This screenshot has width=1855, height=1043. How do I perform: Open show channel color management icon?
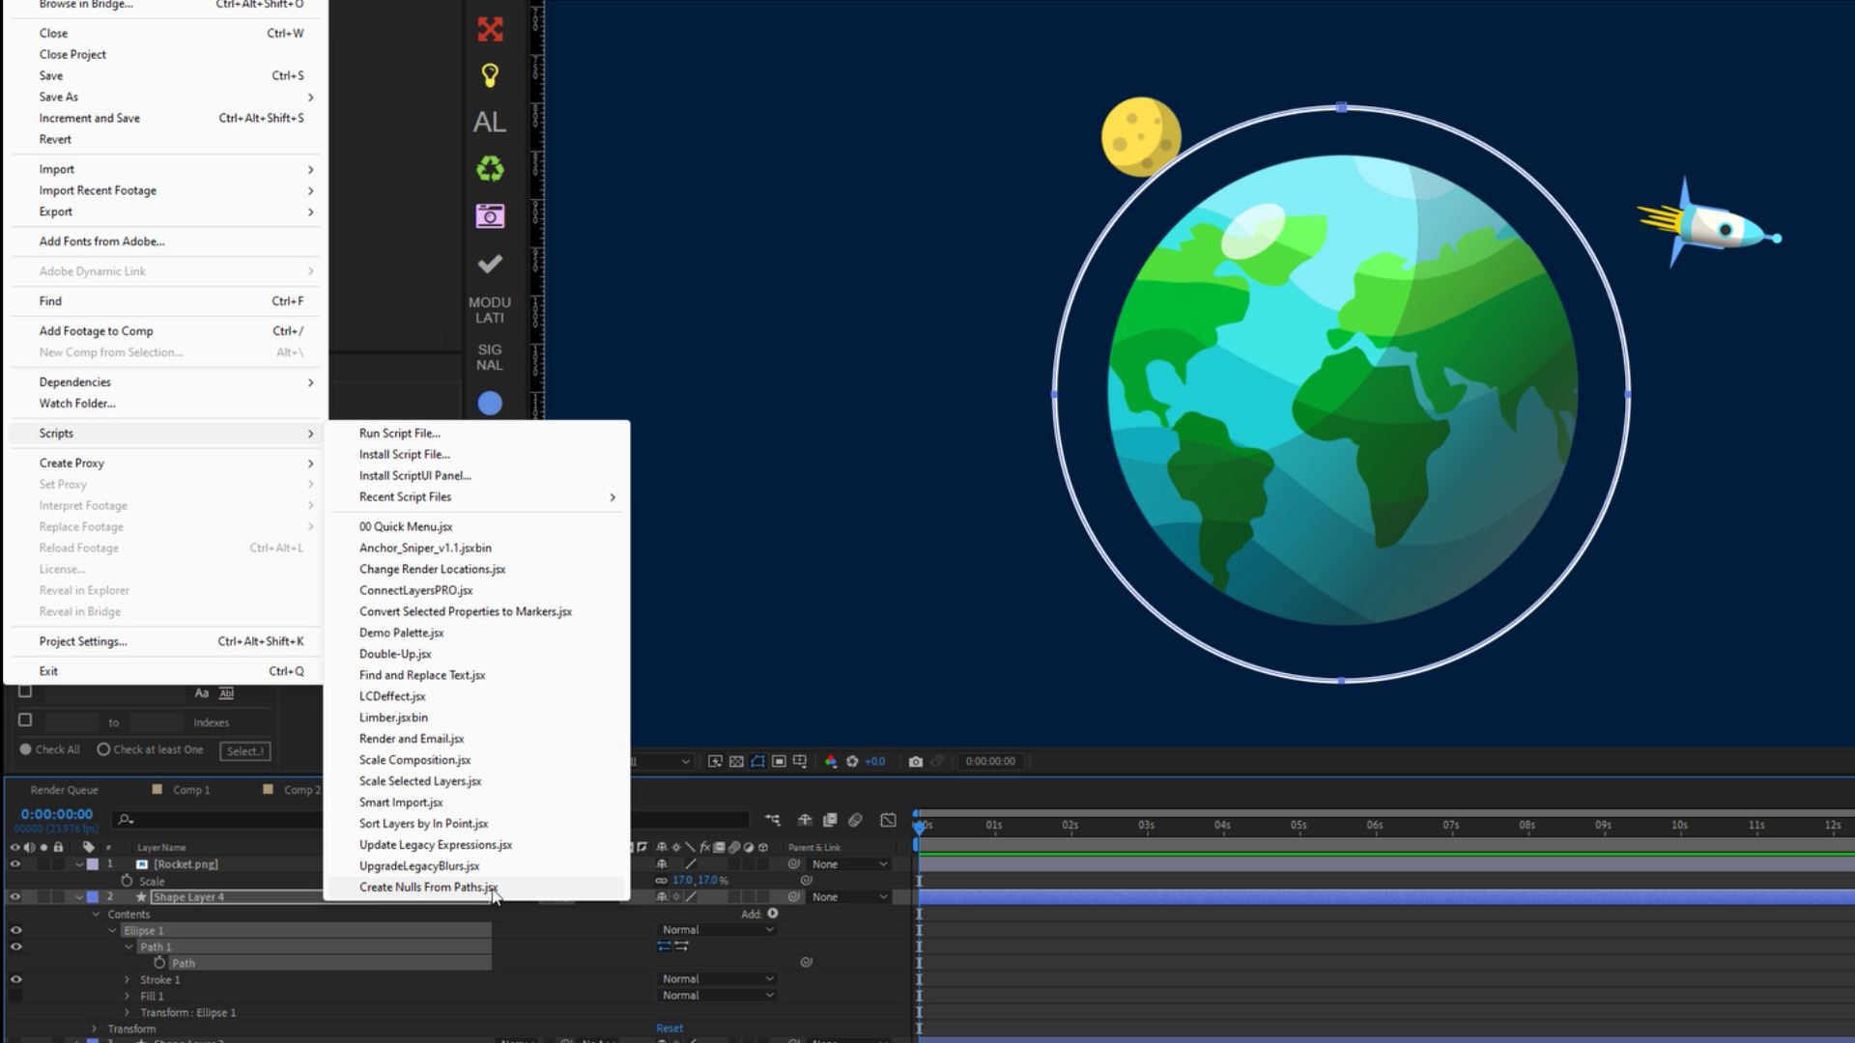click(830, 761)
